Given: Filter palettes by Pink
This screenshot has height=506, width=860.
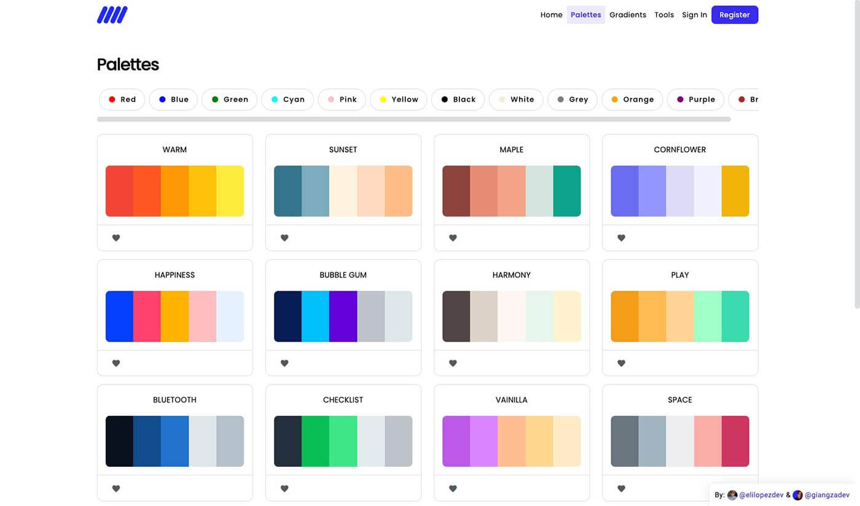Looking at the screenshot, I should click(x=342, y=99).
